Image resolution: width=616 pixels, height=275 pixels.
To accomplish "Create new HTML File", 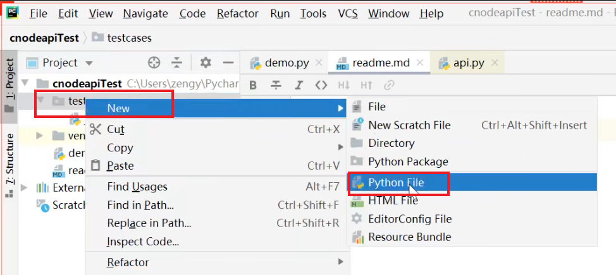I will tap(472, 201).
